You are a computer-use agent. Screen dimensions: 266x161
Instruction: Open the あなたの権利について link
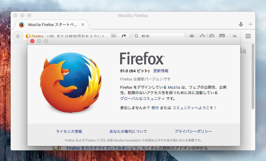(128, 132)
